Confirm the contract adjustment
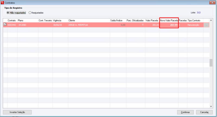Image resolution: width=217 pixels, height=117 pixels. (x=185, y=112)
